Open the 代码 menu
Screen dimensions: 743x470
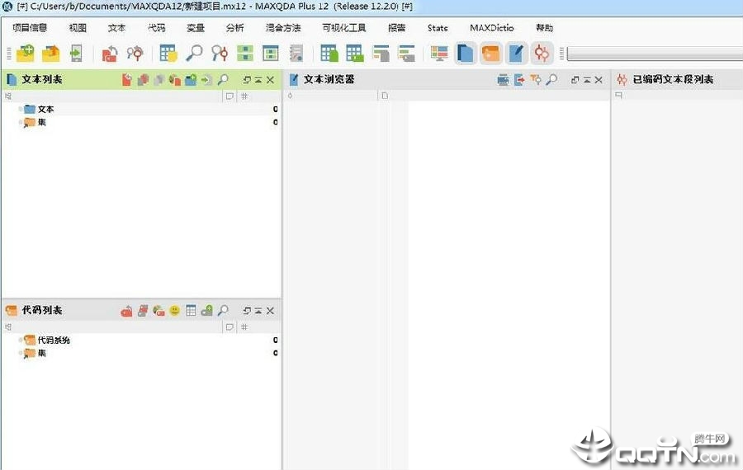[x=156, y=28]
